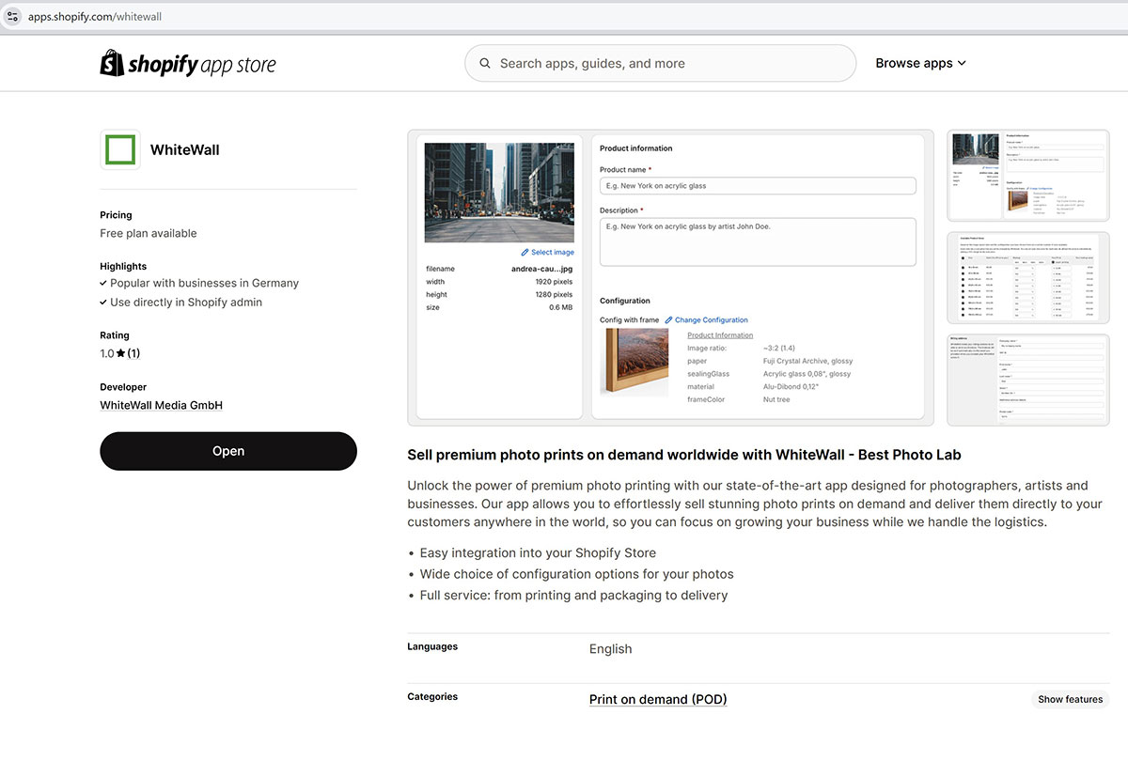Click the 'English' language value
The image size is (1128, 761).
[611, 649]
